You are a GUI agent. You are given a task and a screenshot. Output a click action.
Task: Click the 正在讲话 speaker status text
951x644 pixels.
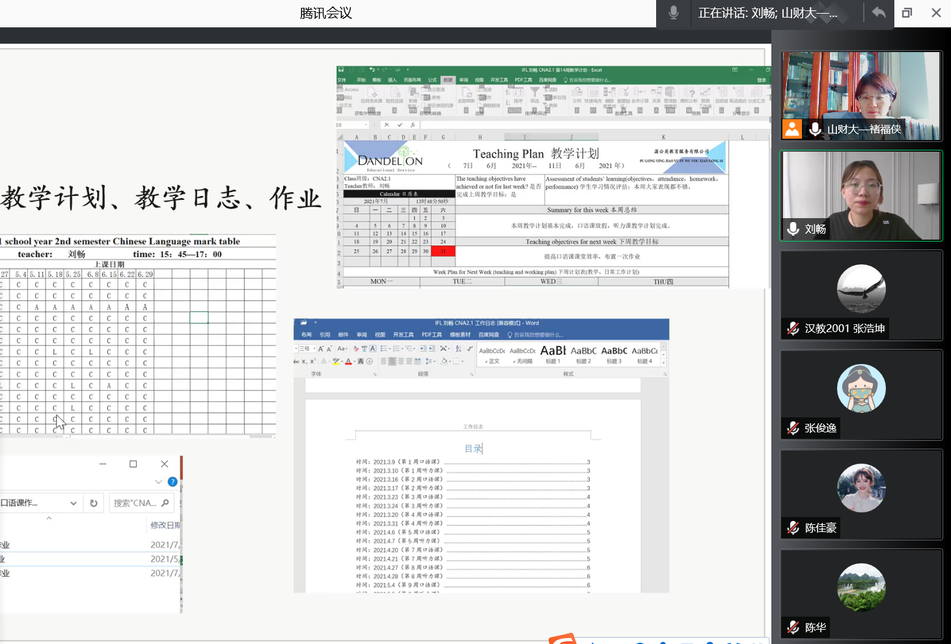click(x=767, y=13)
